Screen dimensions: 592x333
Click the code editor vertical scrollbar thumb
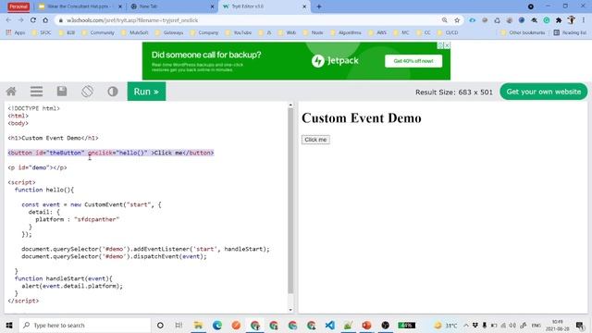290,200
